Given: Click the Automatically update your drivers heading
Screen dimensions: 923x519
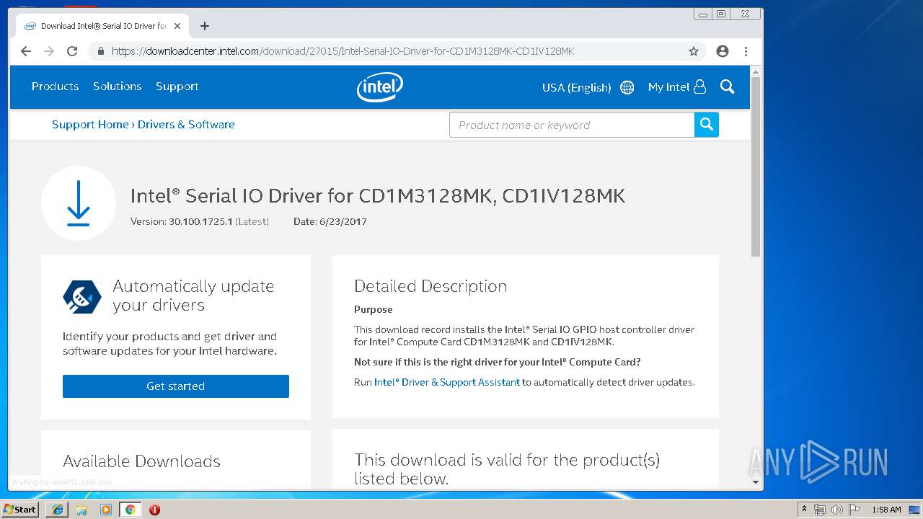Looking at the screenshot, I should coord(193,296).
